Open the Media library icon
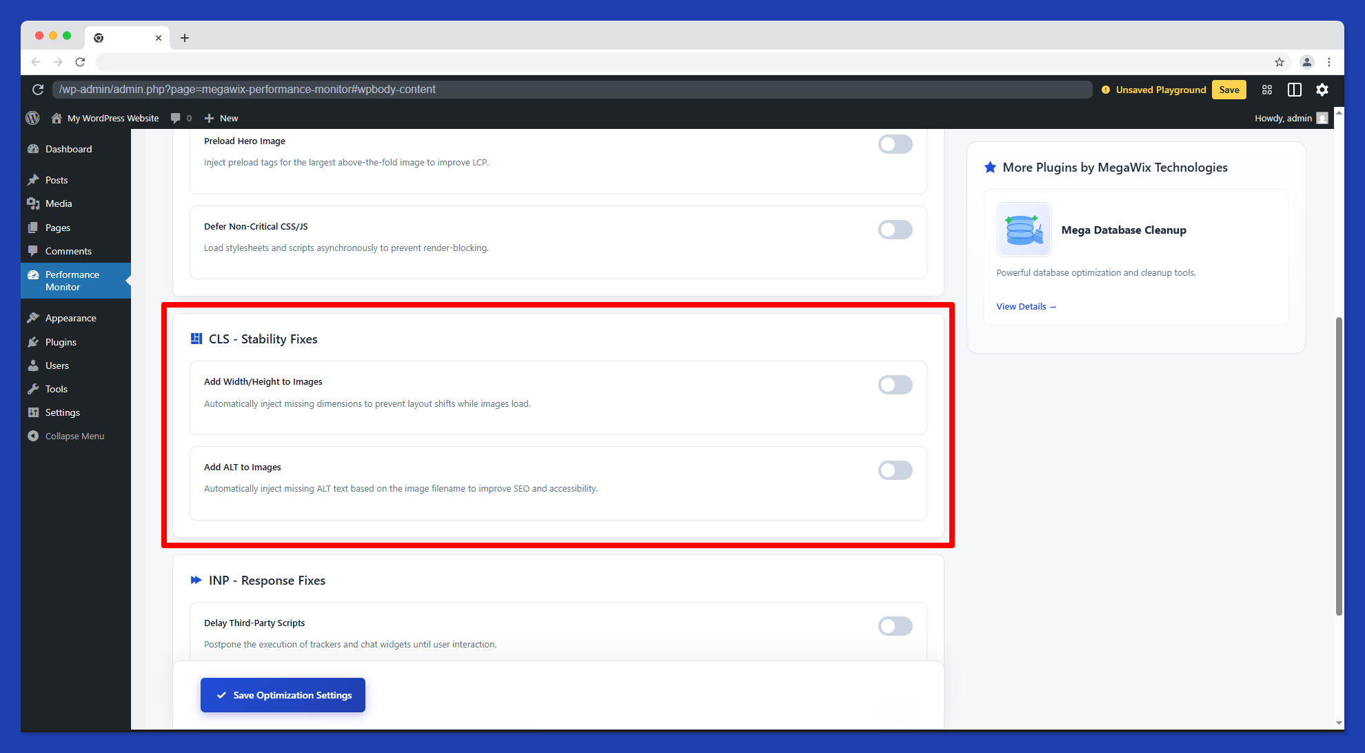 (x=33, y=203)
